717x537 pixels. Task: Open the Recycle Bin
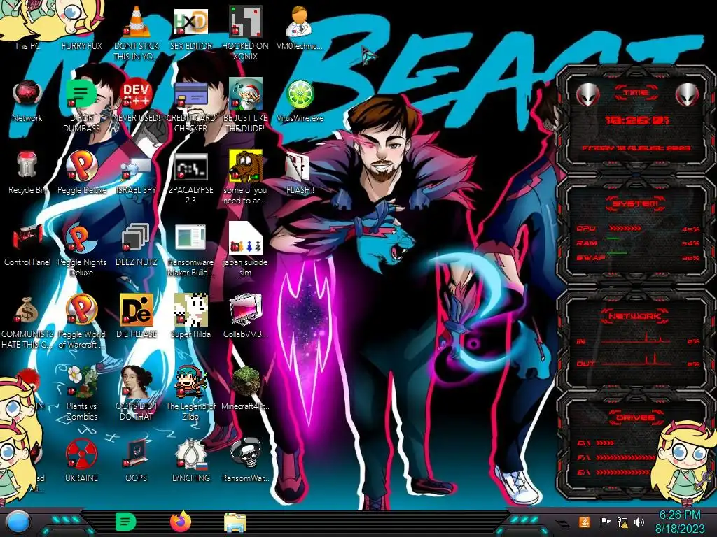[x=27, y=165]
